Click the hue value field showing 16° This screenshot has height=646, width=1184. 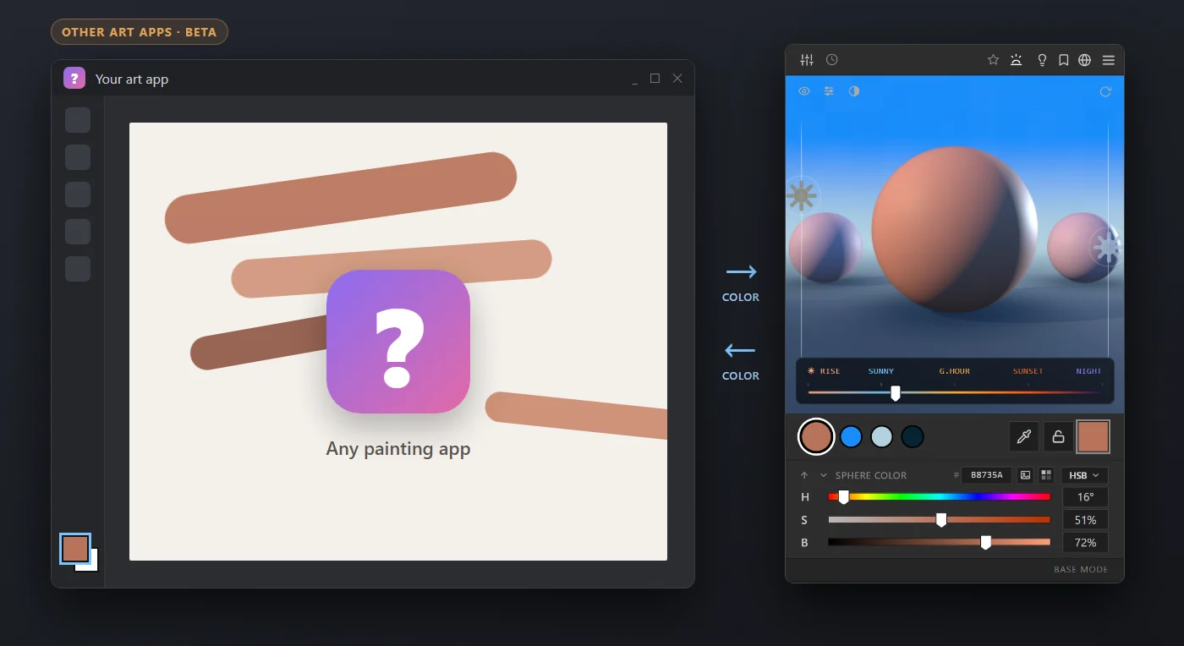pos(1085,497)
